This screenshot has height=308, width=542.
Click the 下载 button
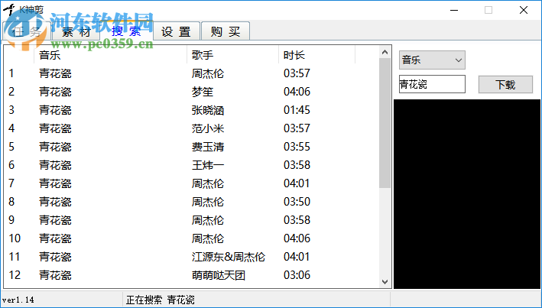point(505,84)
